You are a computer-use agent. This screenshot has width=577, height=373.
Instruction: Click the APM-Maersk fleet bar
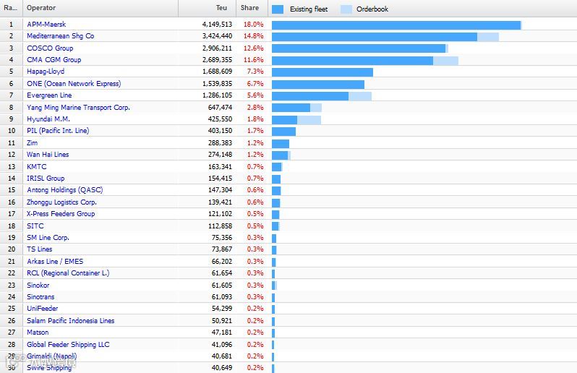coord(397,25)
